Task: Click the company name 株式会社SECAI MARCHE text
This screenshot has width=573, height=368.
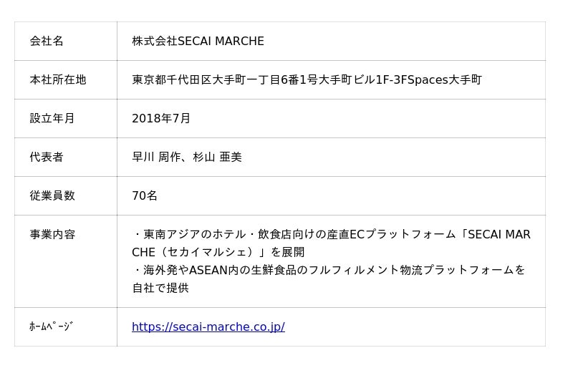Action: point(198,42)
